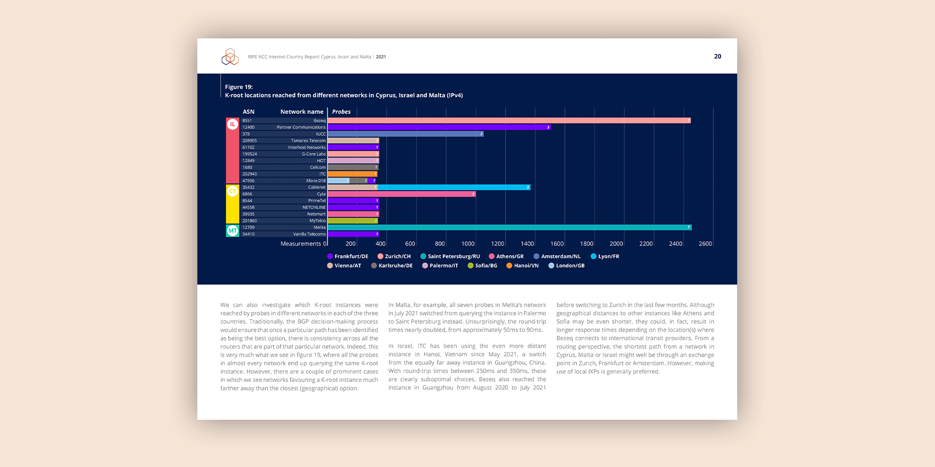Click the NETONLINE network name
Viewport: 935px width, 467px height.
[314, 207]
